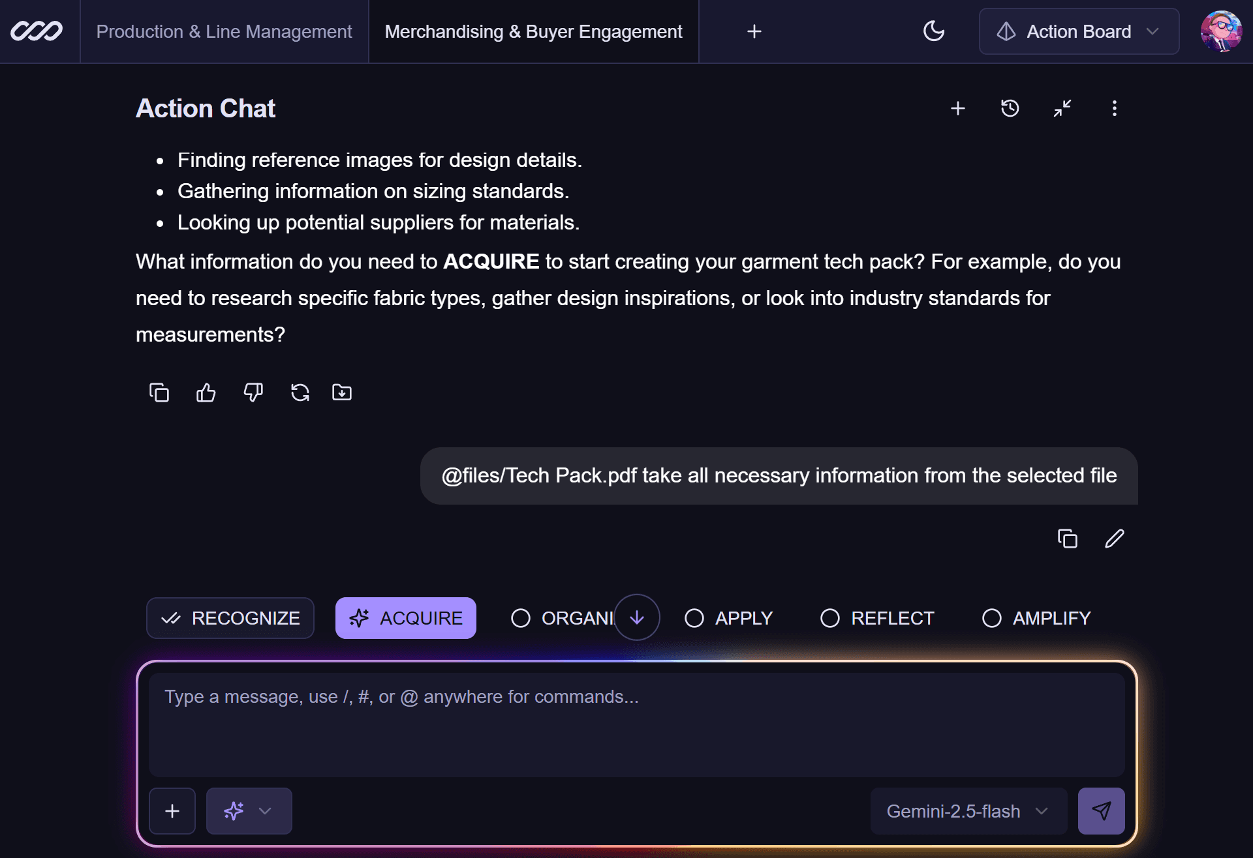The height and width of the screenshot is (858, 1253).
Task: Copy the user message text
Action: pos(1067,539)
